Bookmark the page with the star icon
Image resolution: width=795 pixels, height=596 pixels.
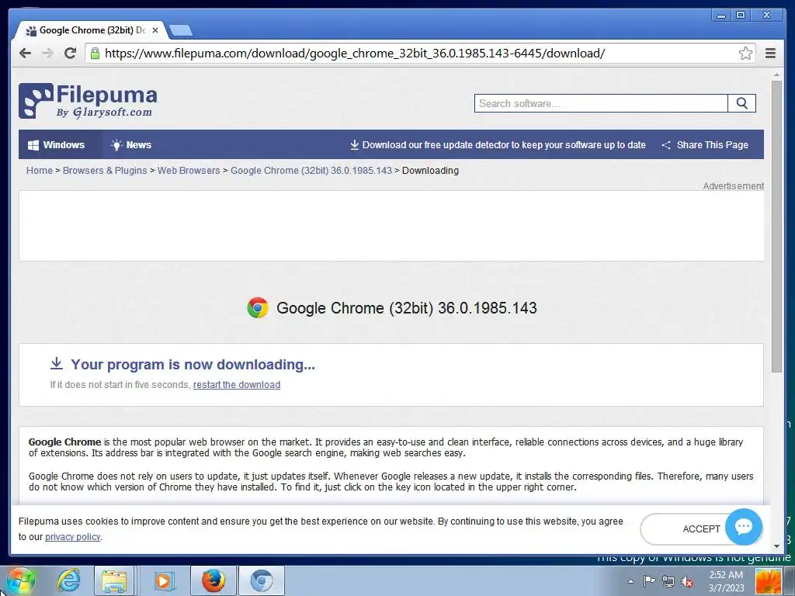[745, 54]
